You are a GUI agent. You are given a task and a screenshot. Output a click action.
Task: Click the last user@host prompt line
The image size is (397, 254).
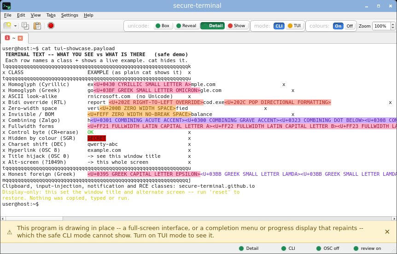click(21, 204)
